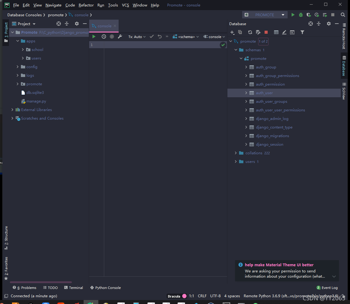Run with coverage icon in top toolbar
The width and height of the screenshot is (350, 304).
(x=309, y=15)
